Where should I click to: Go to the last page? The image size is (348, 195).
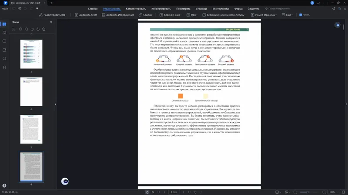click(189, 192)
